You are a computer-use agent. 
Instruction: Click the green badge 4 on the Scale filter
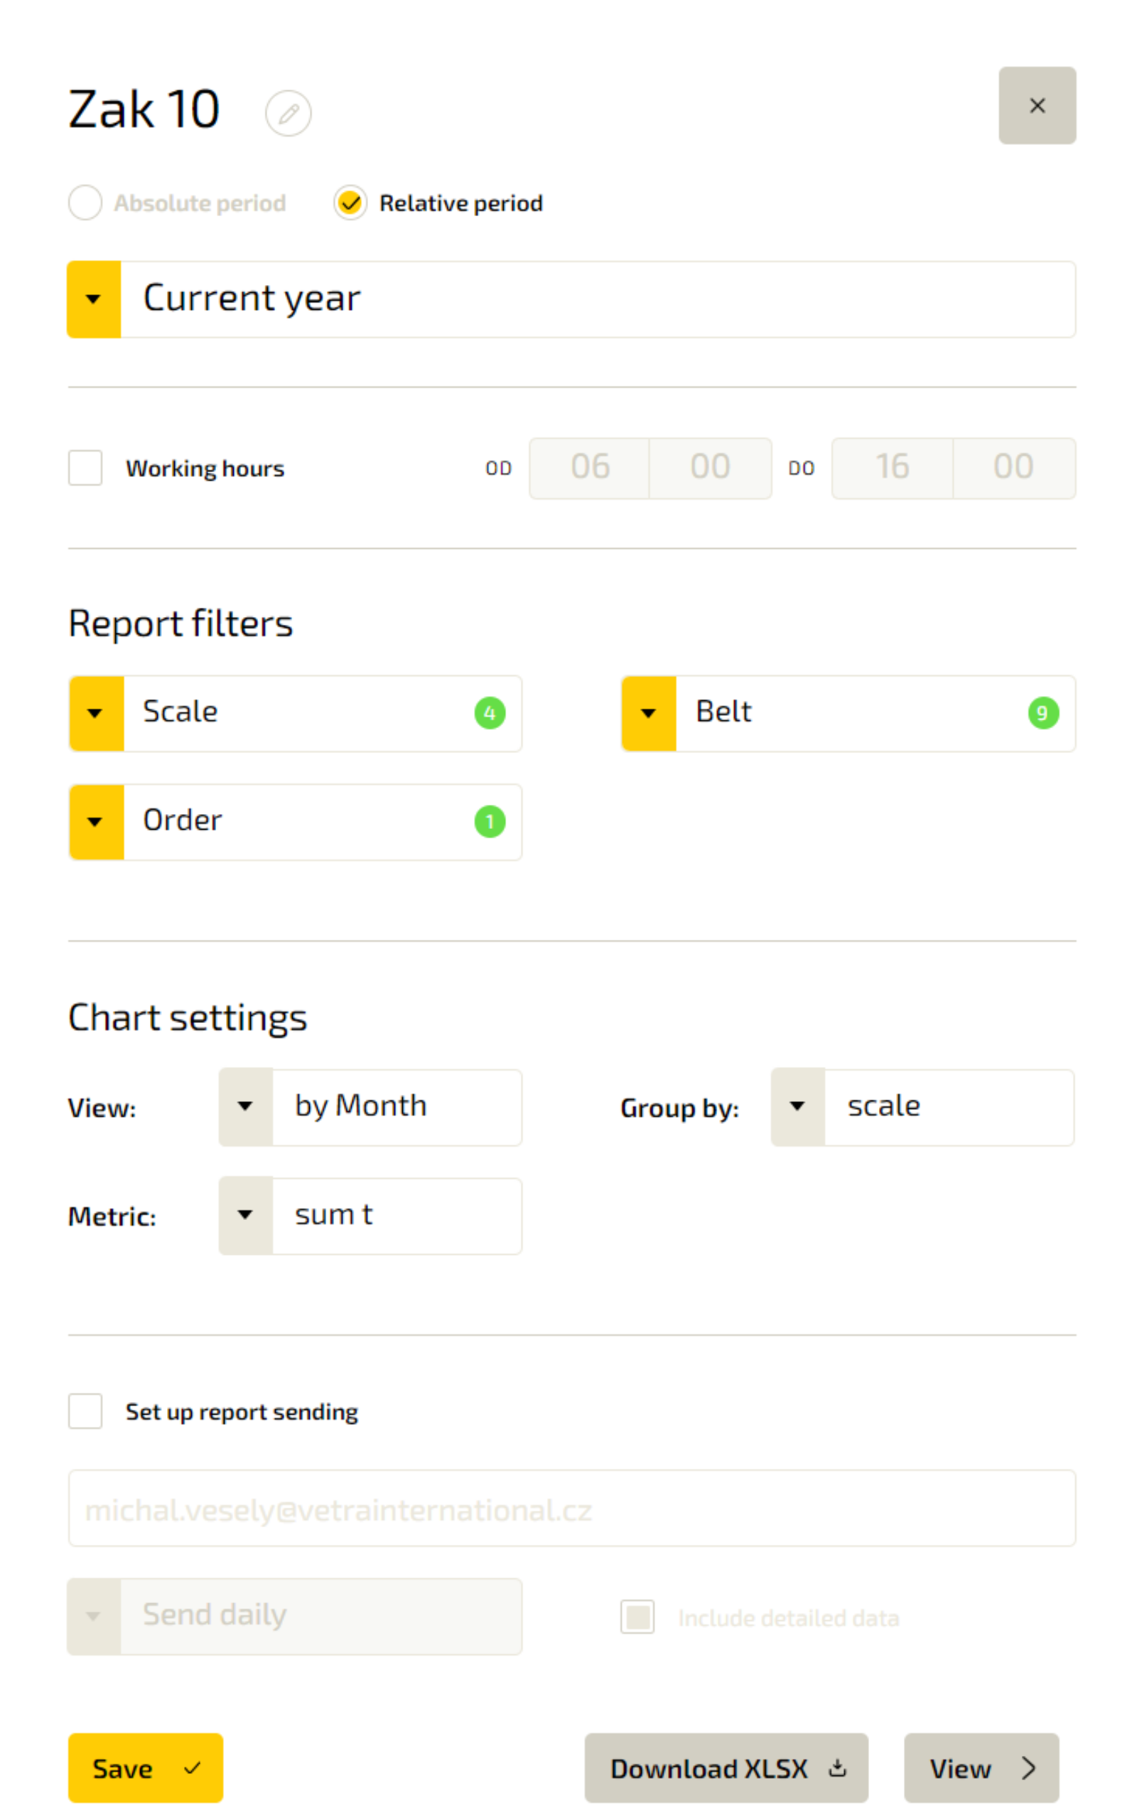(490, 713)
